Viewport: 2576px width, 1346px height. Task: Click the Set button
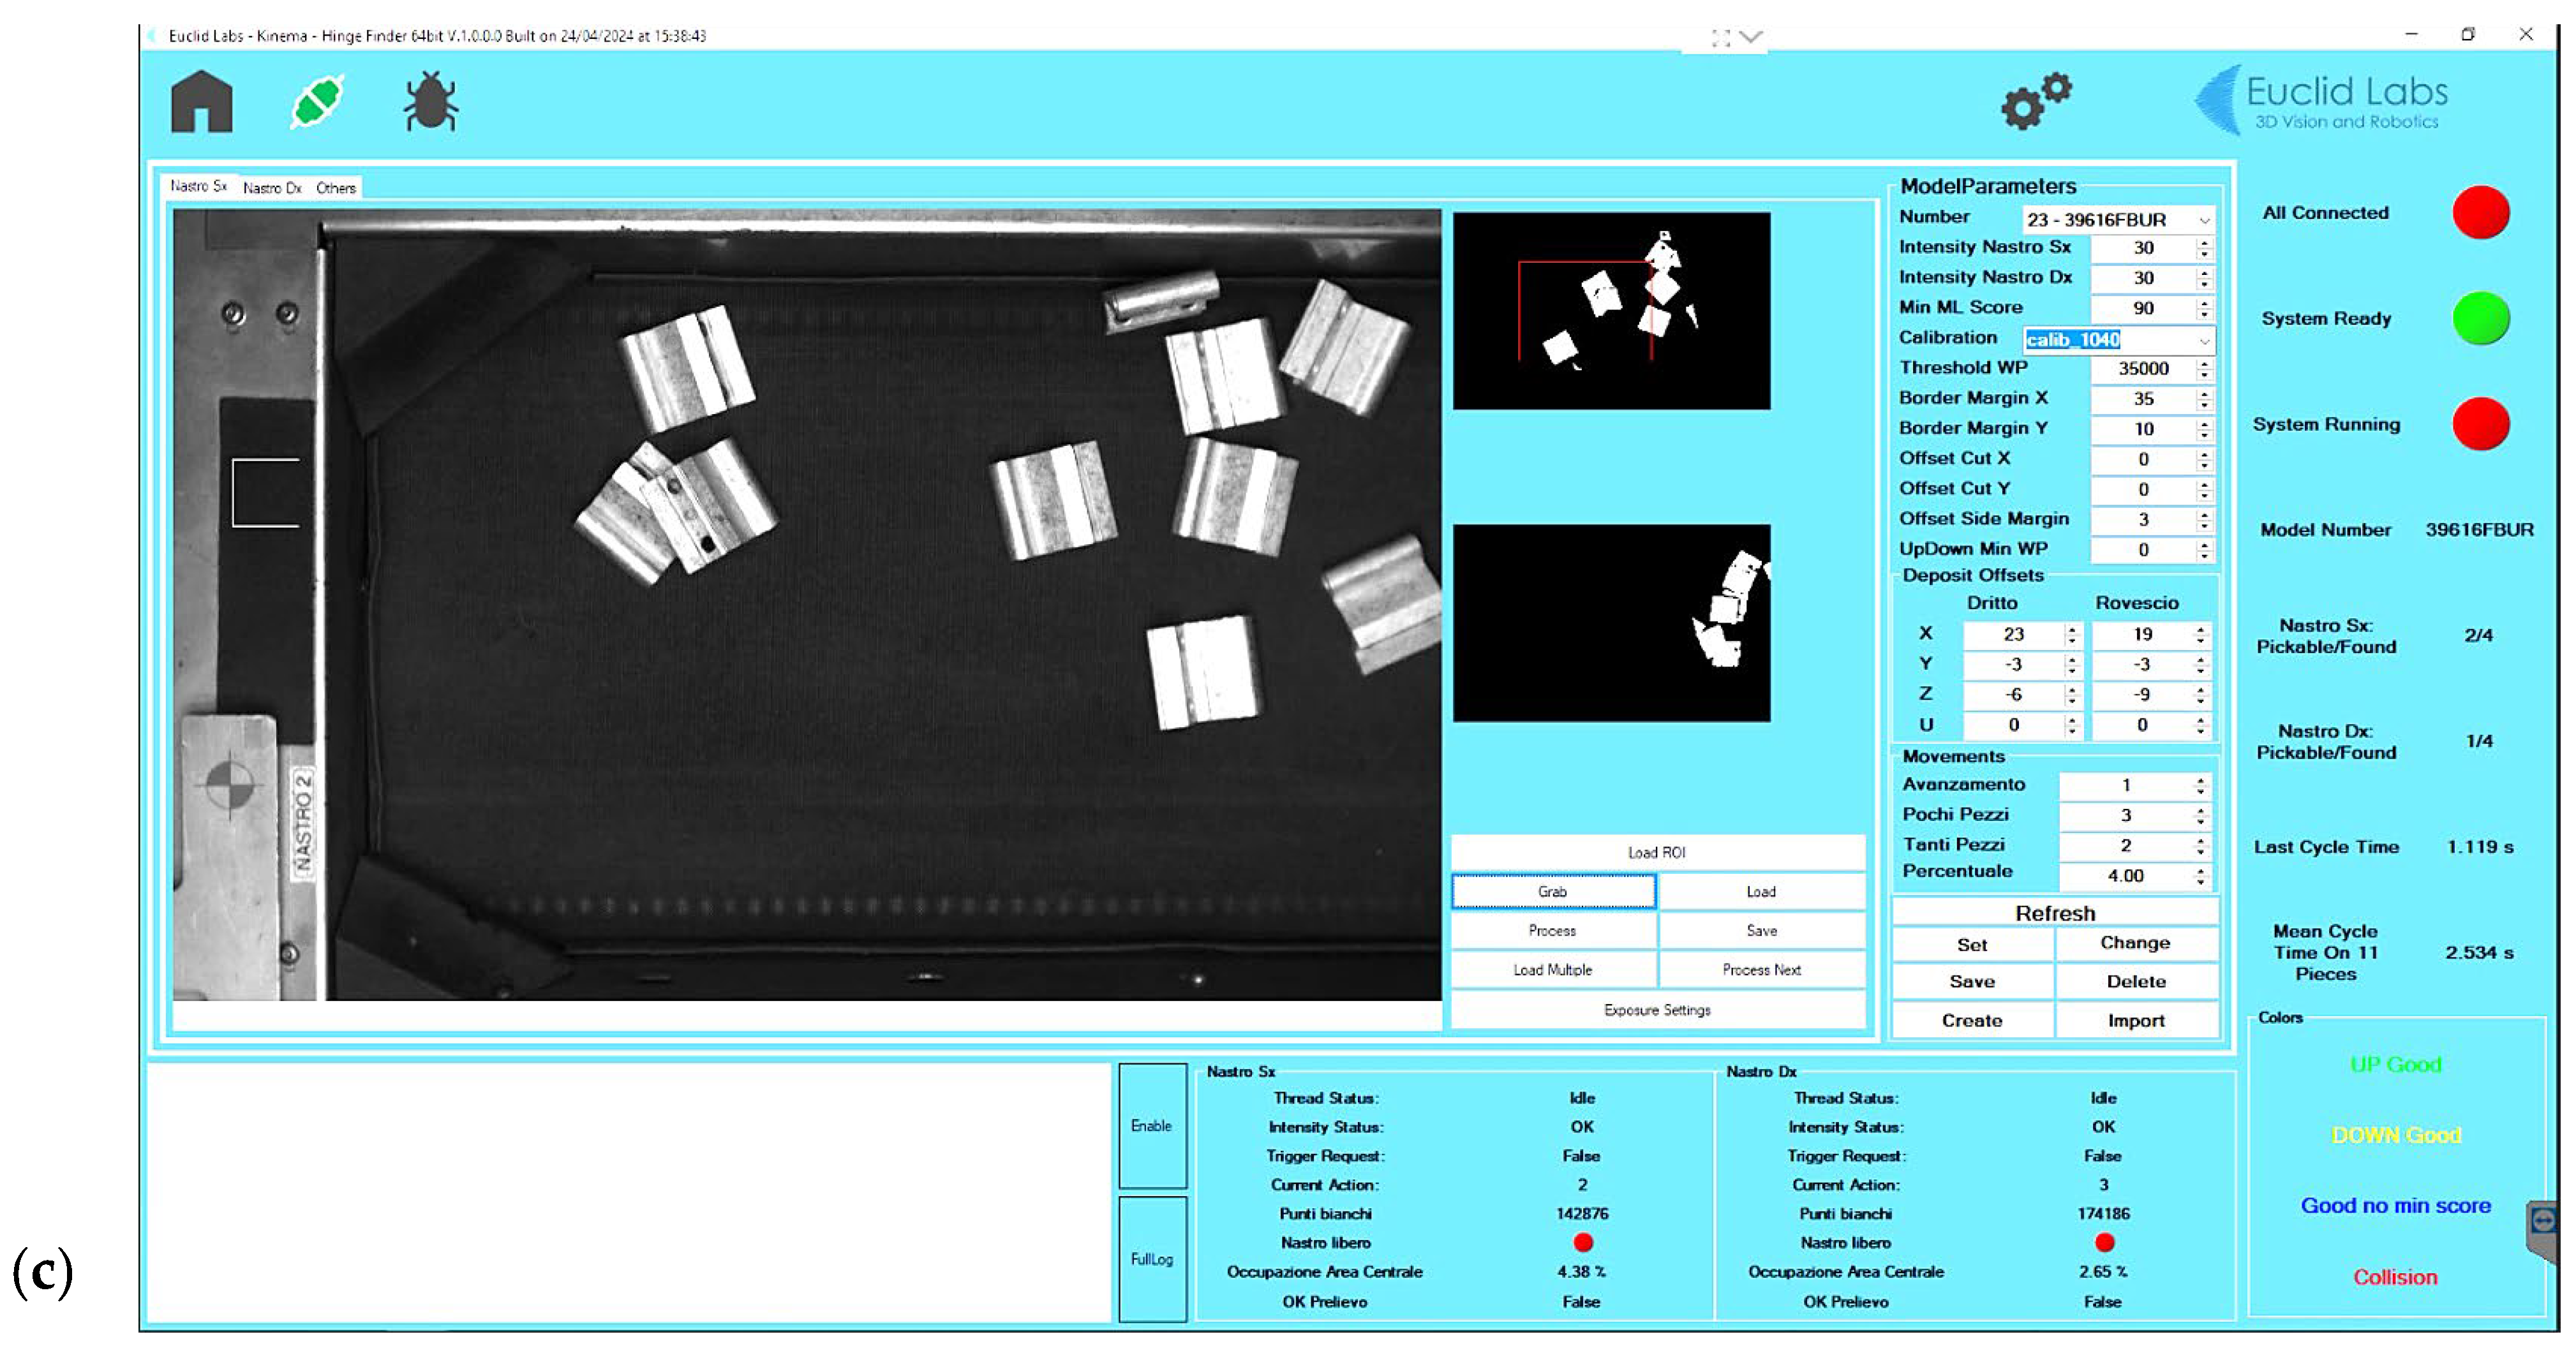pyautogui.click(x=1972, y=944)
